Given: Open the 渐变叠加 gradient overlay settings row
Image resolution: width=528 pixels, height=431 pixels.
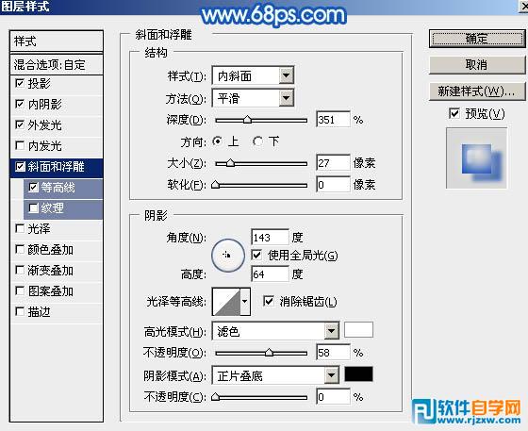Looking at the screenshot, I should point(57,271).
